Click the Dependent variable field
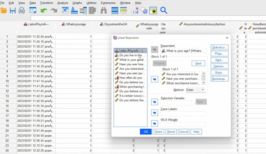 point(183,51)
